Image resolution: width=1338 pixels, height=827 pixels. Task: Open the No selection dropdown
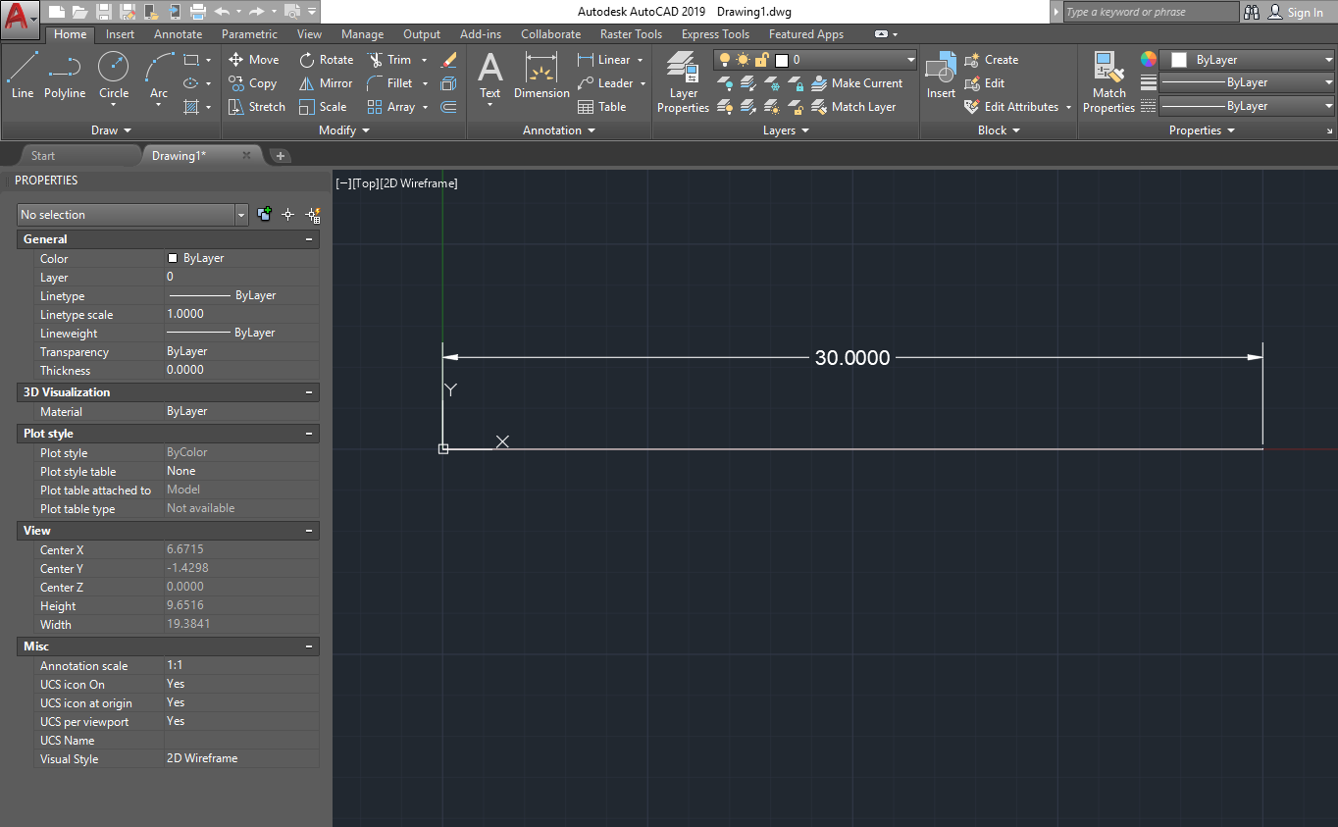pyautogui.click(x=132, y=215)
